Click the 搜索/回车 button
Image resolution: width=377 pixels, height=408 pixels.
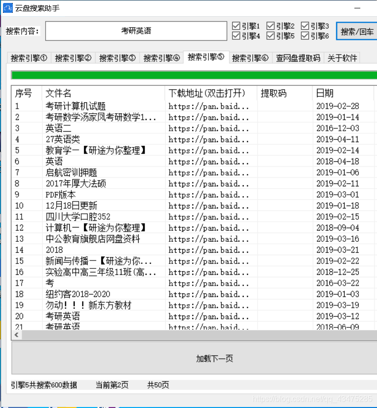(357, 31)
